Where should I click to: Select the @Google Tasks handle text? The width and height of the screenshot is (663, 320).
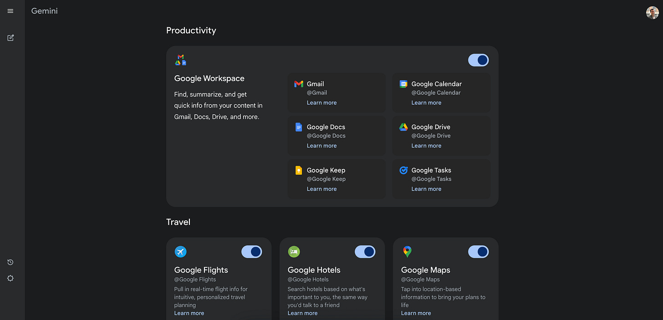(x=432, y=179)
